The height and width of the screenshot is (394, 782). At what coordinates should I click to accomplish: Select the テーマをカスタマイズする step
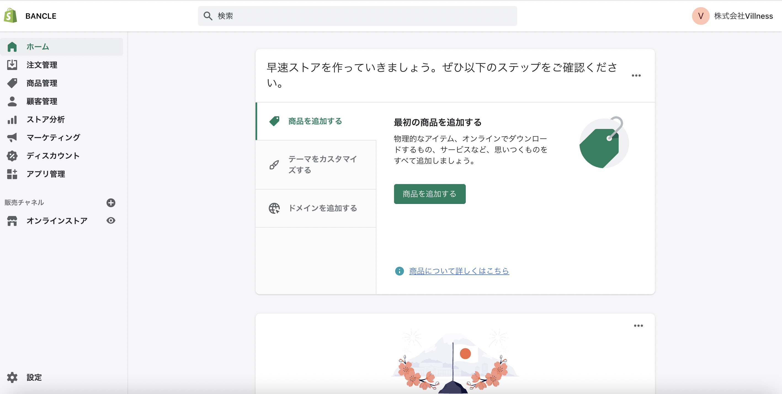click(x=316, y=165)
